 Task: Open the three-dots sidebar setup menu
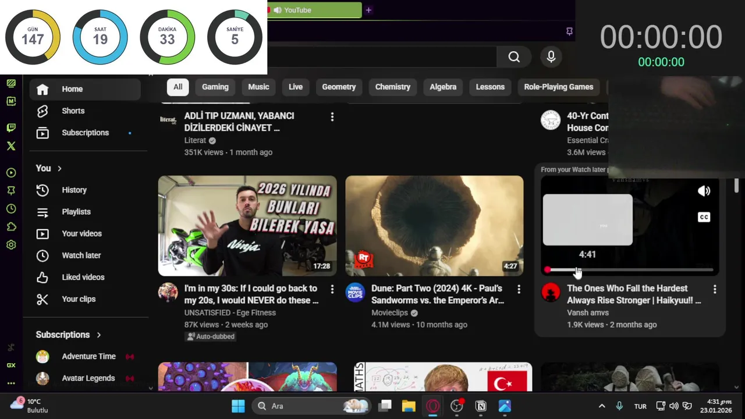pyautogui.click(x=11, y=383)
